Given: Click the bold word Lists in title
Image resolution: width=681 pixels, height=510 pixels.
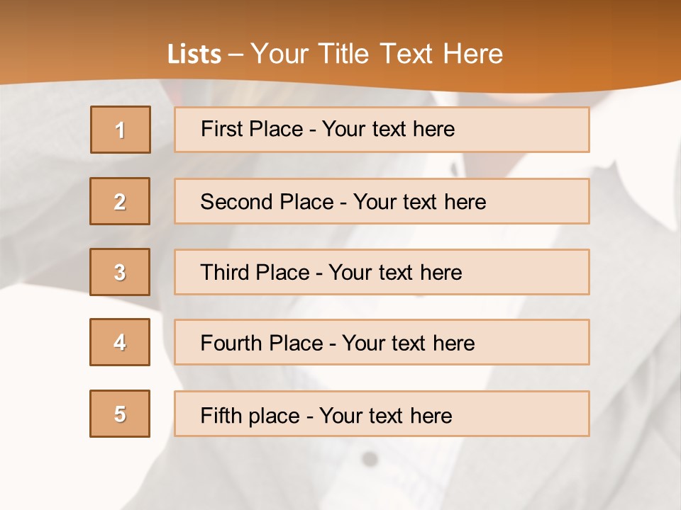Looking at the screenshot, I should 194,54.
